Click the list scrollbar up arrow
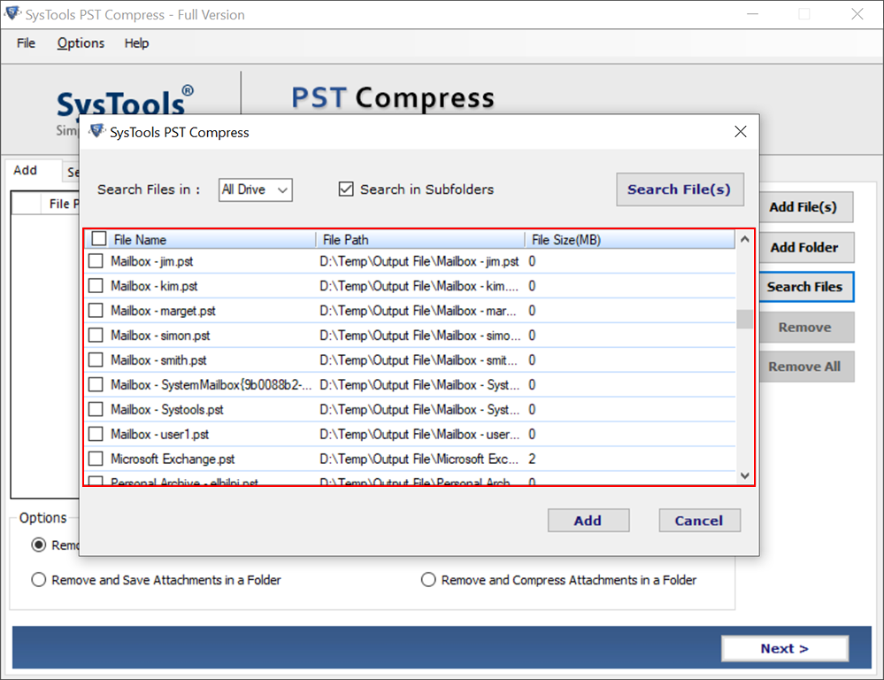The width and height of the screenshot is (884, 680). click(x=745, y=239)
